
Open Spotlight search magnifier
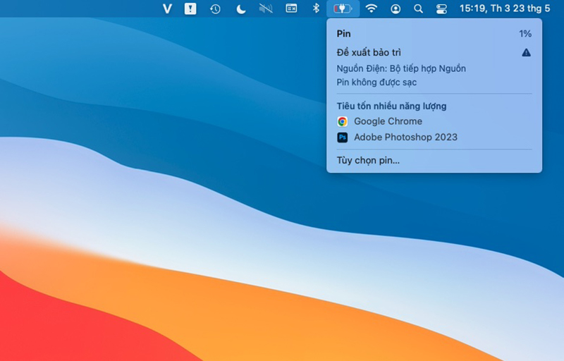point(418,8)
